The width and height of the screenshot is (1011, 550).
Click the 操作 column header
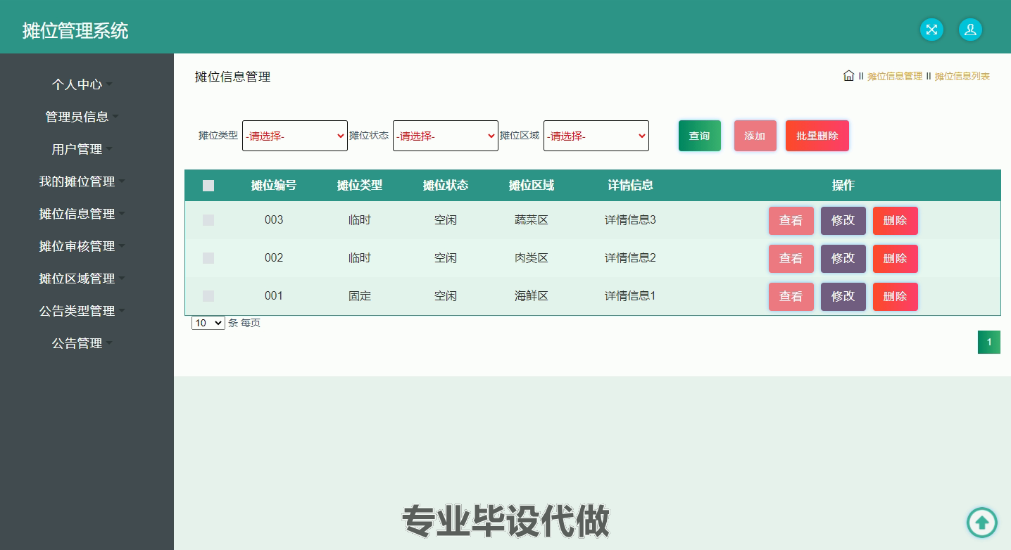click(x=843, y=186)
